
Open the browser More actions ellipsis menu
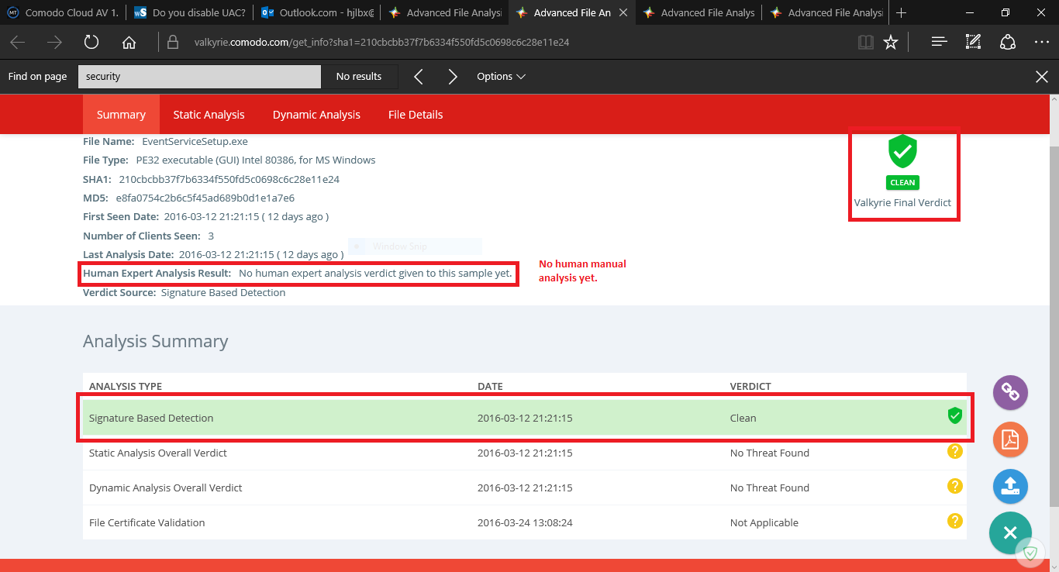point(1041,43)
